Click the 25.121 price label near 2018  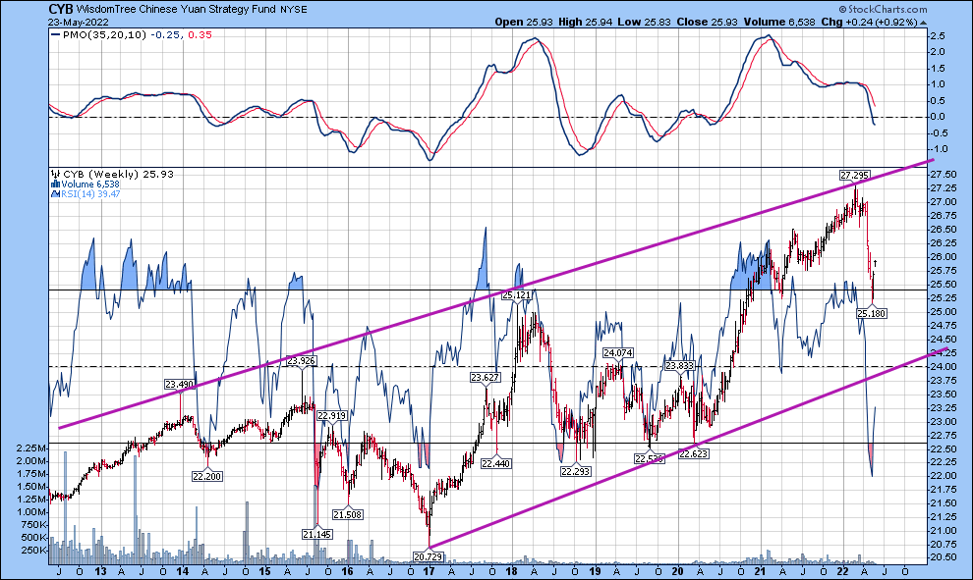[517, 294]
